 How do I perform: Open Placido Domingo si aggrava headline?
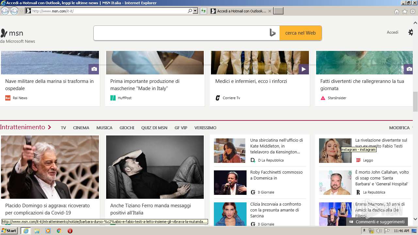click(x=47, y=209)
